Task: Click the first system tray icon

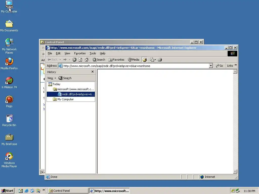Action: (x=233, y=191)
